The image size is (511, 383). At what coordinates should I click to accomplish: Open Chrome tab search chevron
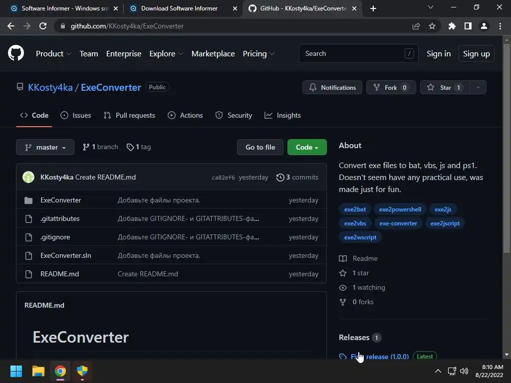click(x=431, y=7)
